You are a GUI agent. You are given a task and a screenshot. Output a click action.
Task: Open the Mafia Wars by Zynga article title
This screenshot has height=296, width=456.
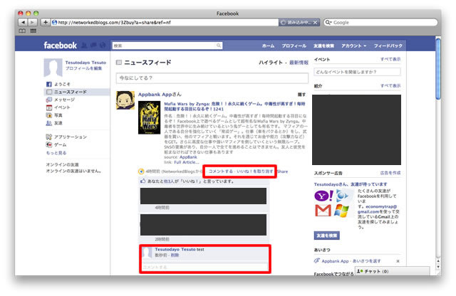pos(234,106)
